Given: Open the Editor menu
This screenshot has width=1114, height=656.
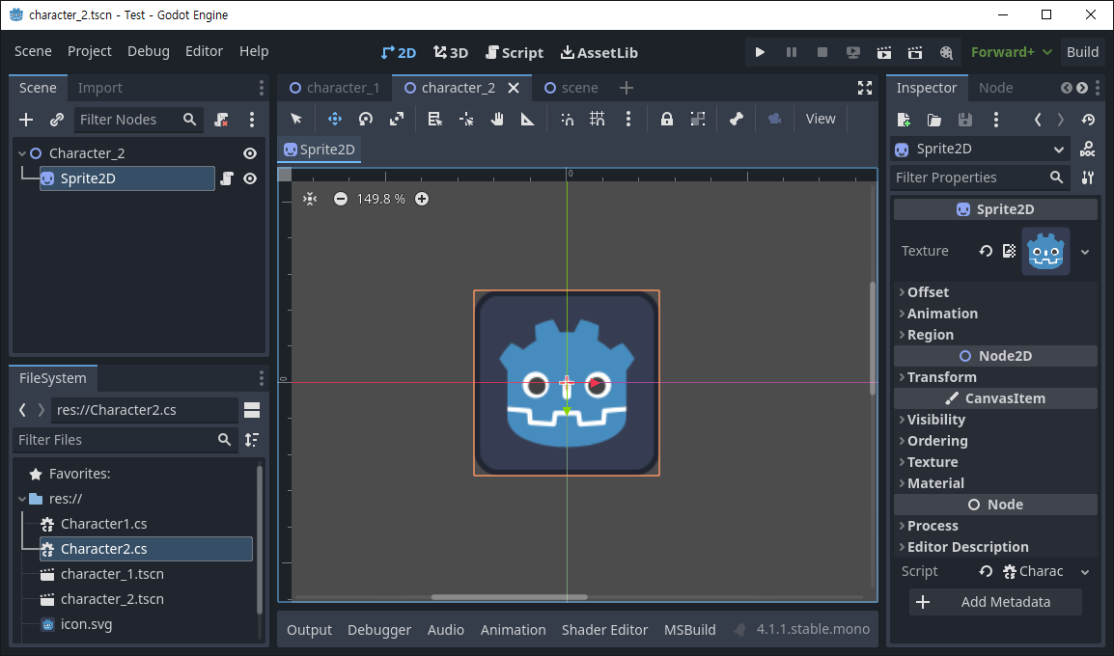Looking at the screenshot, I should (x=204, y=51).
